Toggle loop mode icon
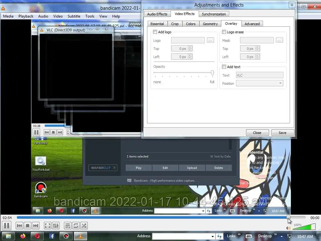 (76, 226)
